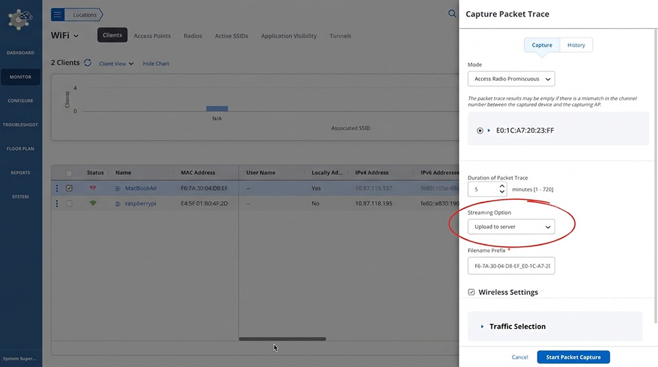Image resolution: width=658 pixels, height=367 pixels.
Task: Click Start Packet Capture button
Action: coord(573,357)
